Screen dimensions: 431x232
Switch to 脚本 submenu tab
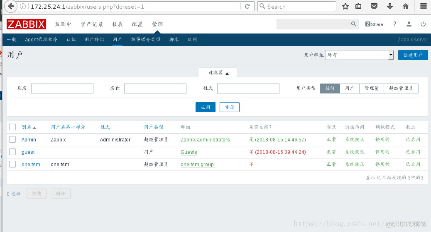(174, 39)
